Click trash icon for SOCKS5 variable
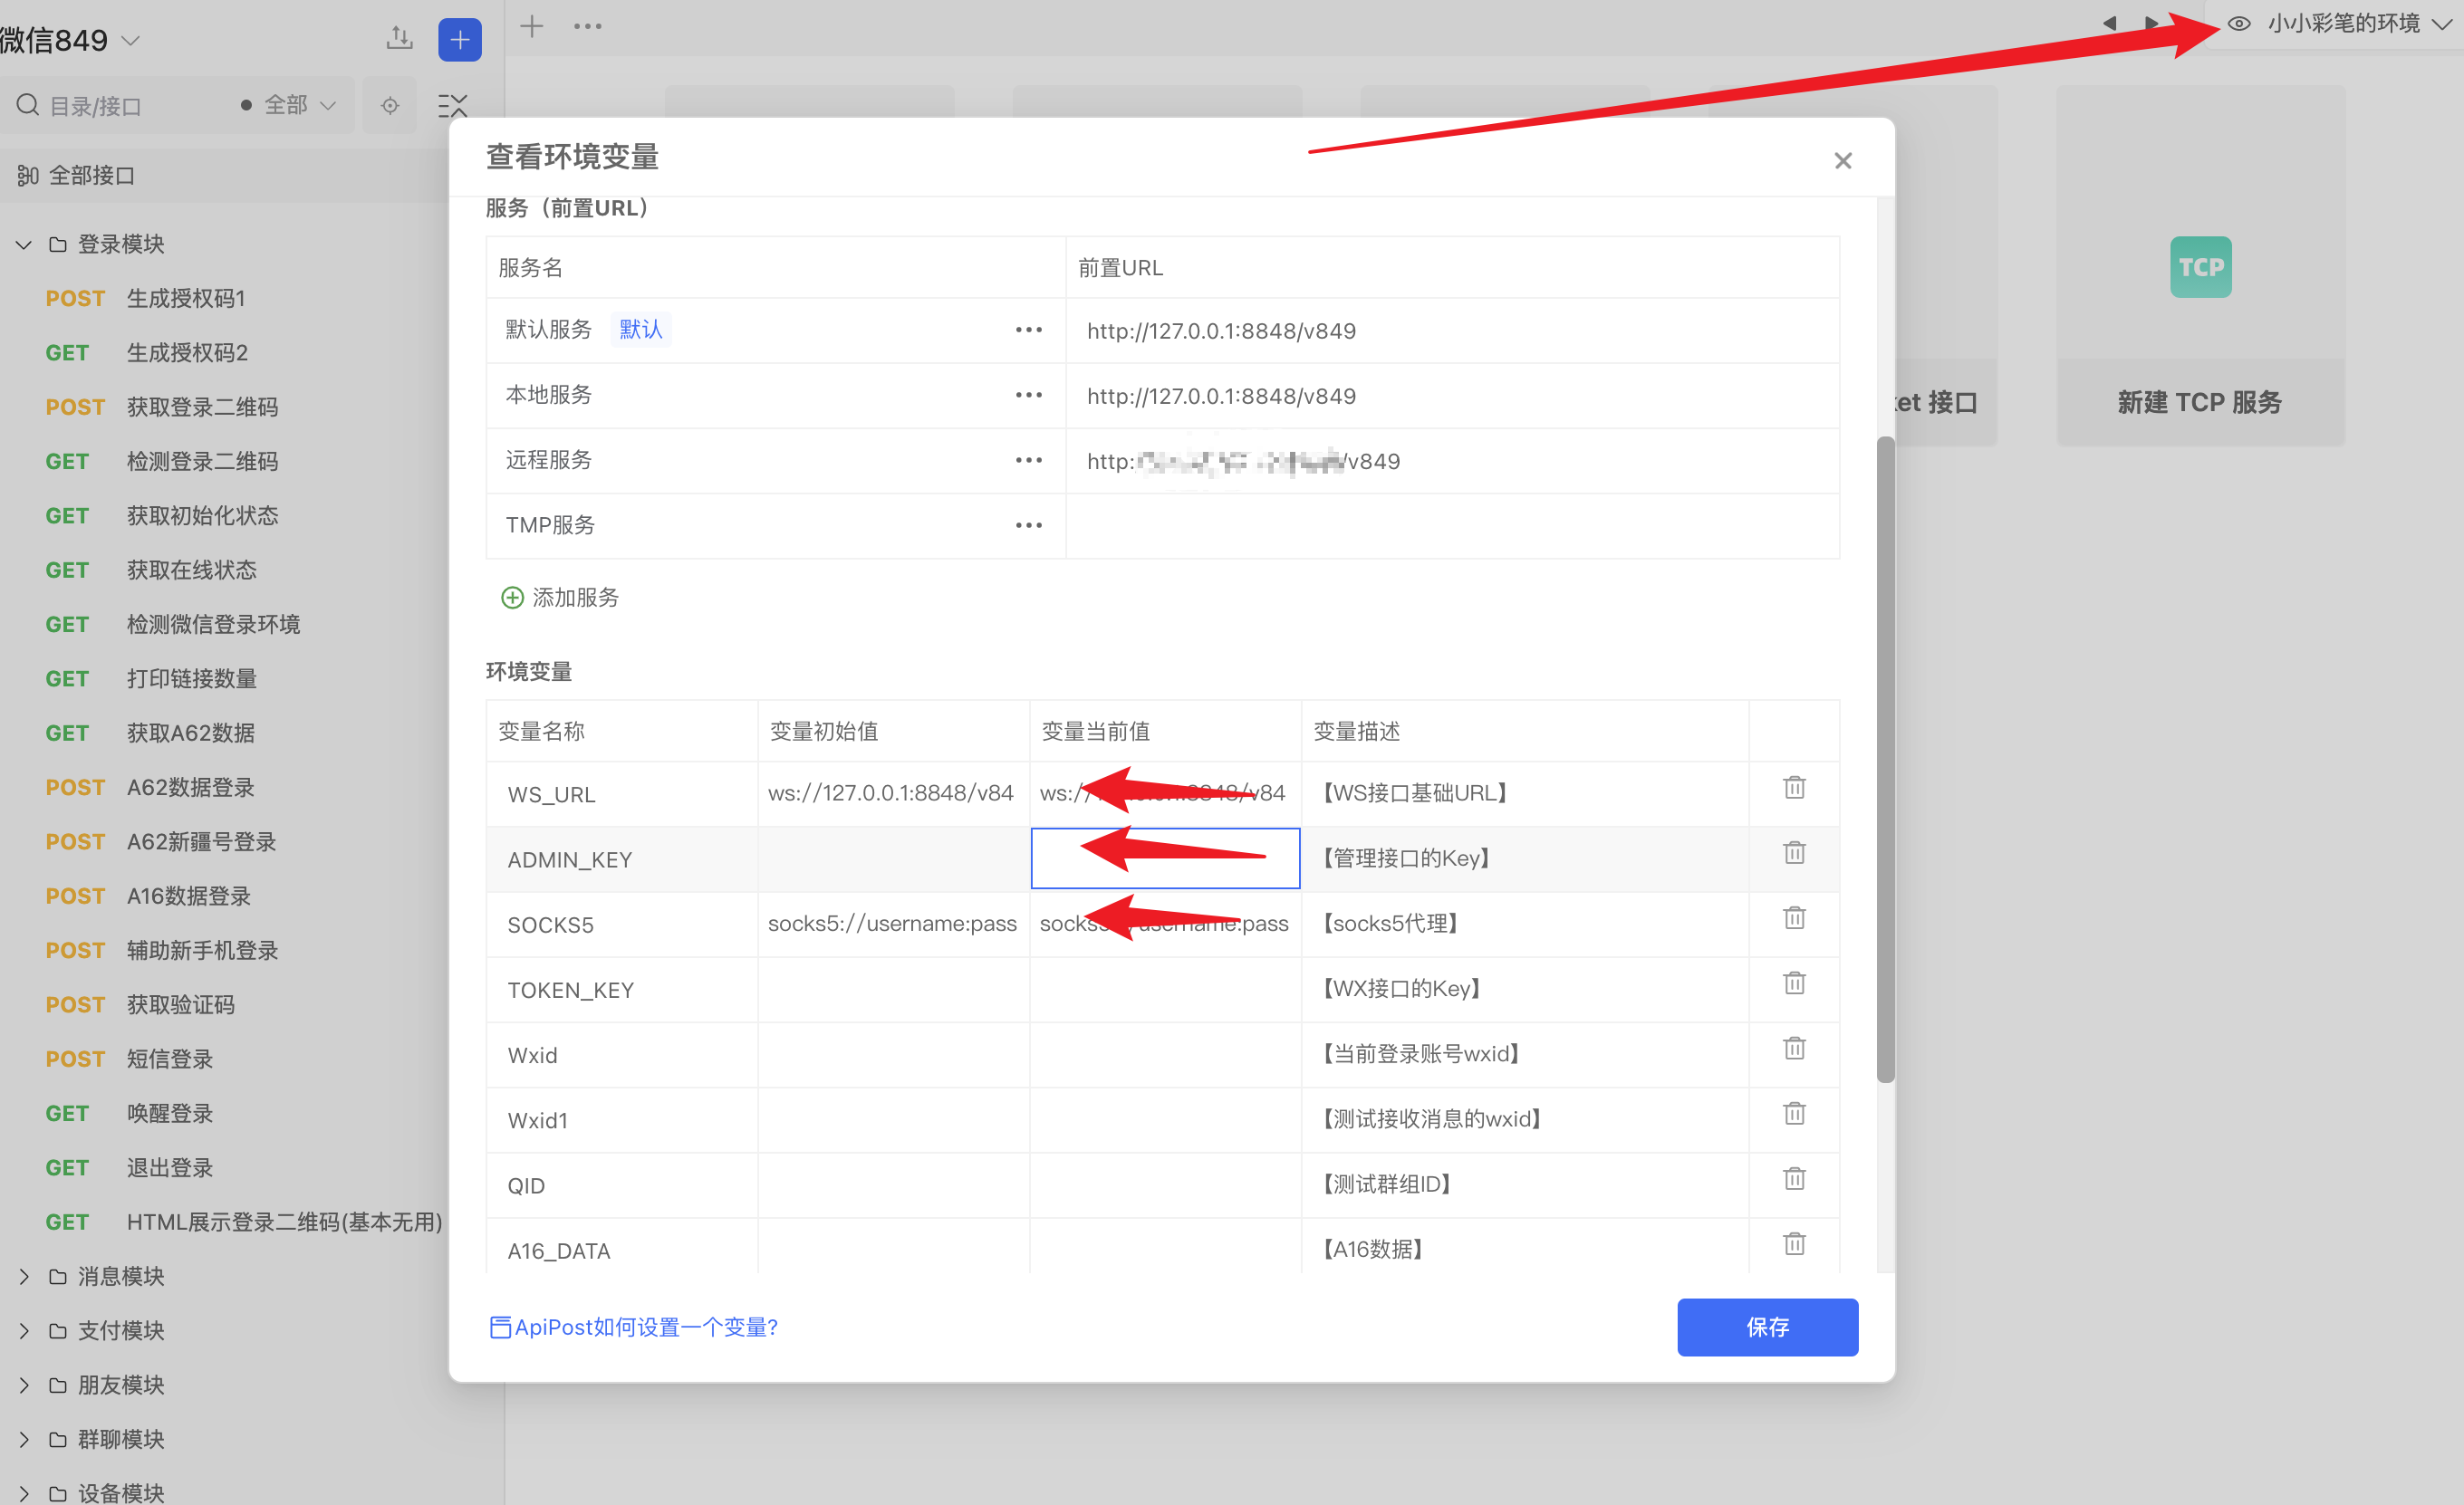The width and height of the screenshot is (2464, 1505). (x=1794, y=917)
